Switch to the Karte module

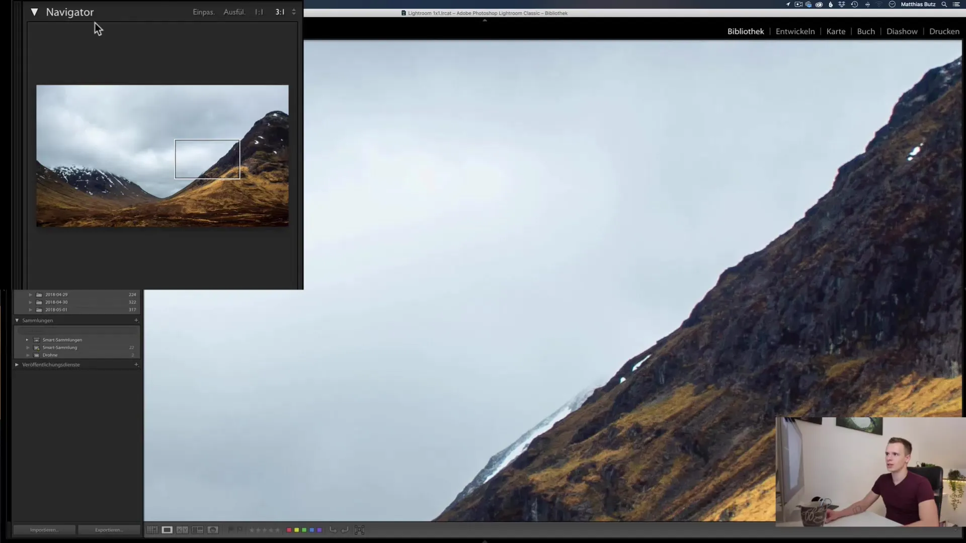click(836, 31)
